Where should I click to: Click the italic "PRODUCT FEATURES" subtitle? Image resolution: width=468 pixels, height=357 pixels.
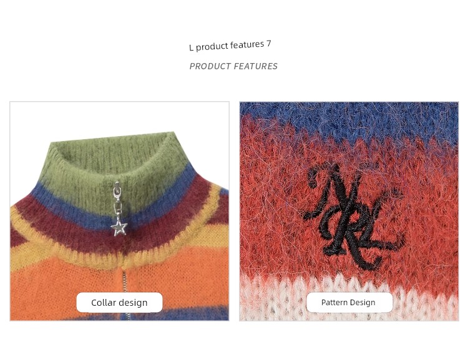pos(233,66)
